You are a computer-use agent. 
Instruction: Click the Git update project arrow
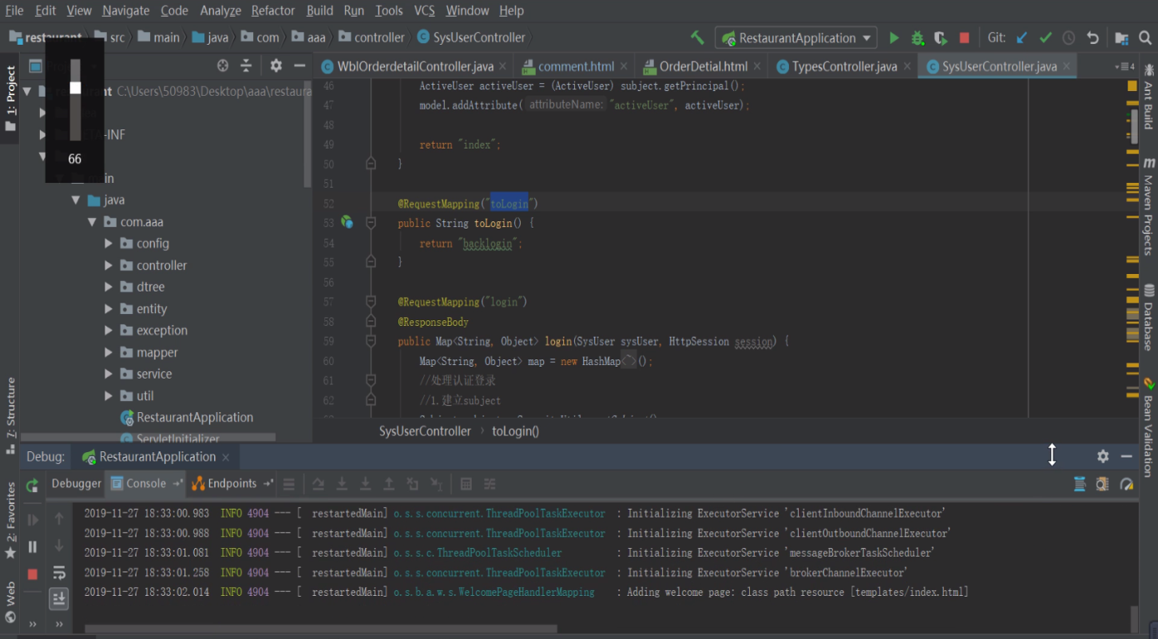1021,38
